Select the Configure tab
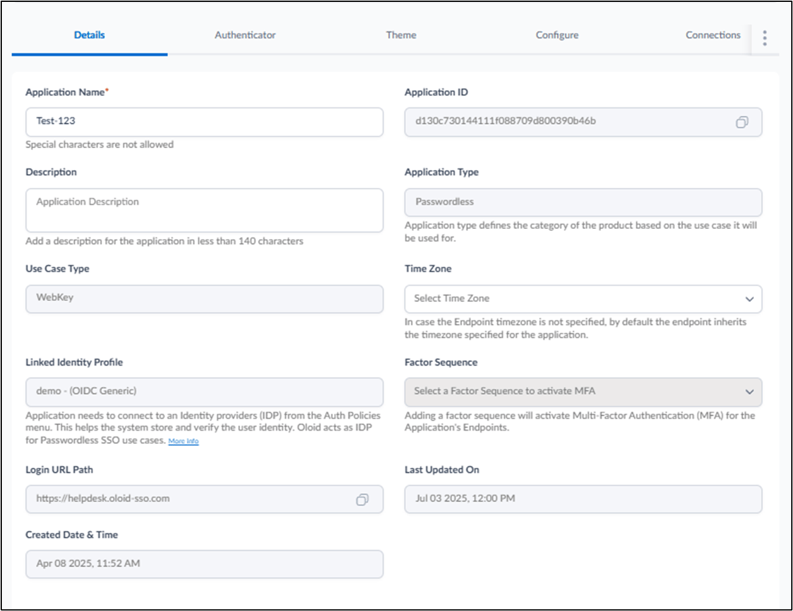The height and width of the screenshot is (611, 793). [x=557, y=35]
